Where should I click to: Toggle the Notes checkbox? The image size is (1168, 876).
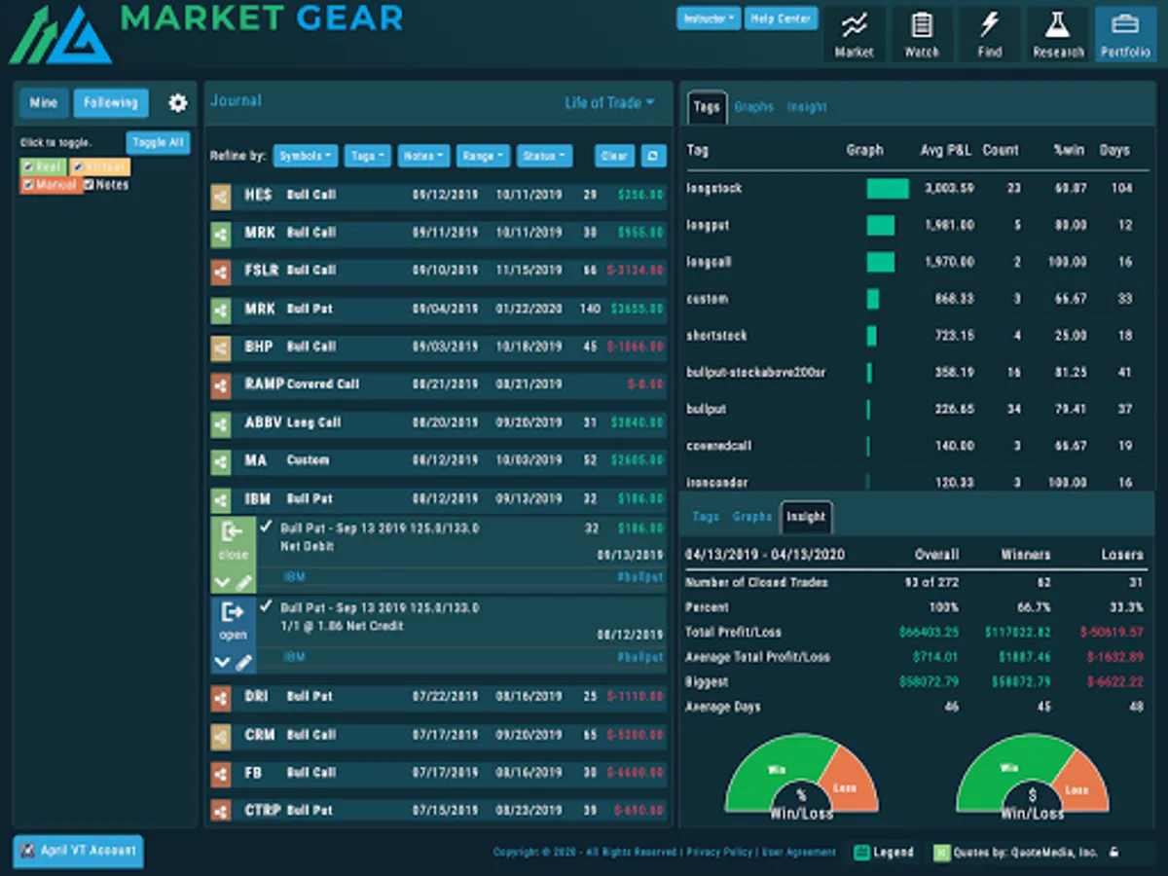(x=89, y=184)
